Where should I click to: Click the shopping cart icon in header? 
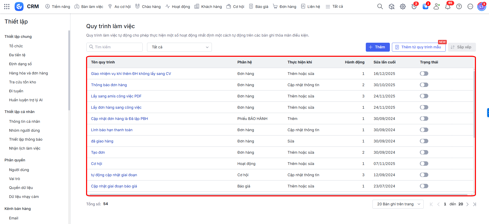tap(425, 7)
